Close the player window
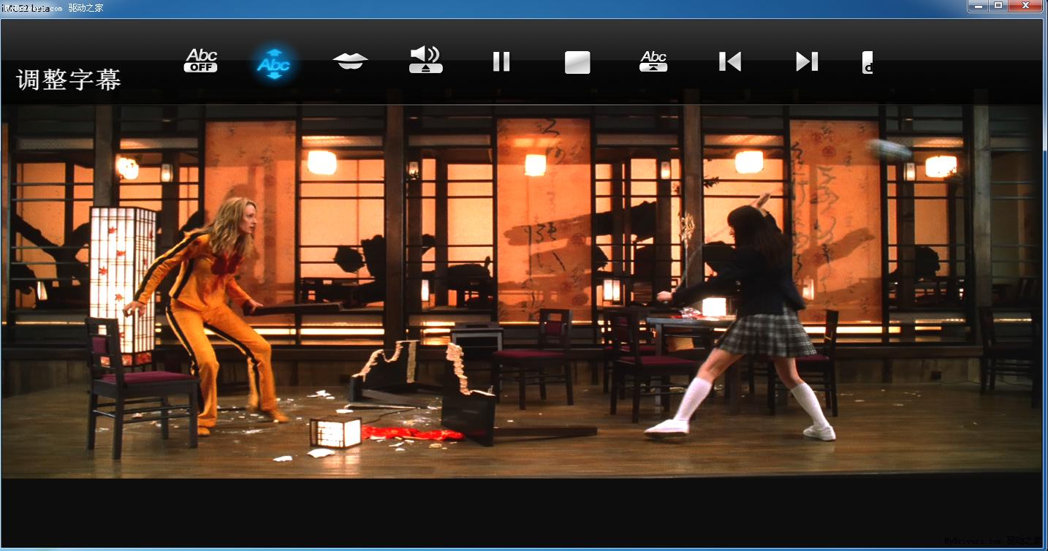 click(1027, 6)
